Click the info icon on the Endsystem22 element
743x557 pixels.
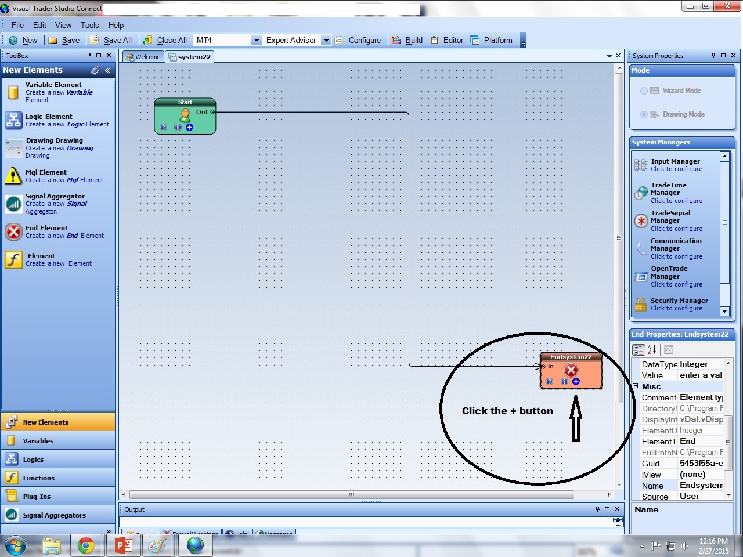point(564,381)
